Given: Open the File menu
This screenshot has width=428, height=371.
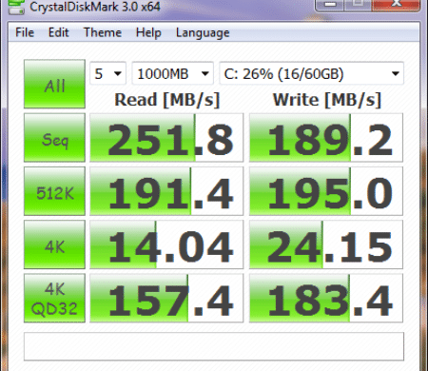Looking at the screenshot, I should point(25,32).
